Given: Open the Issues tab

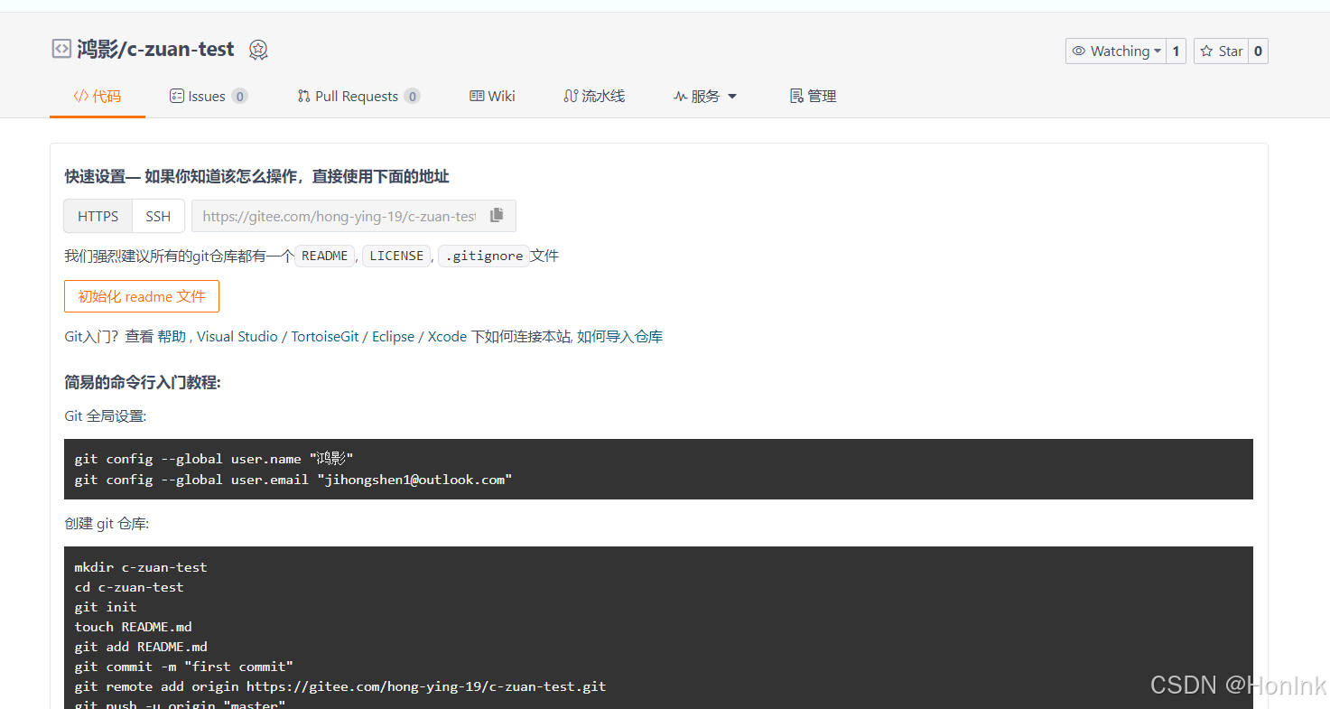Looking at the screenshot, I should (209, 97).
